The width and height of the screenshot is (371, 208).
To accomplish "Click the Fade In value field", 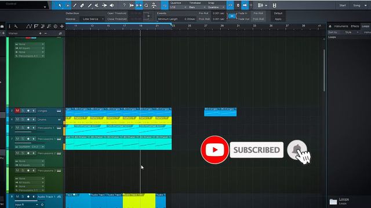I will pos(258,13).
